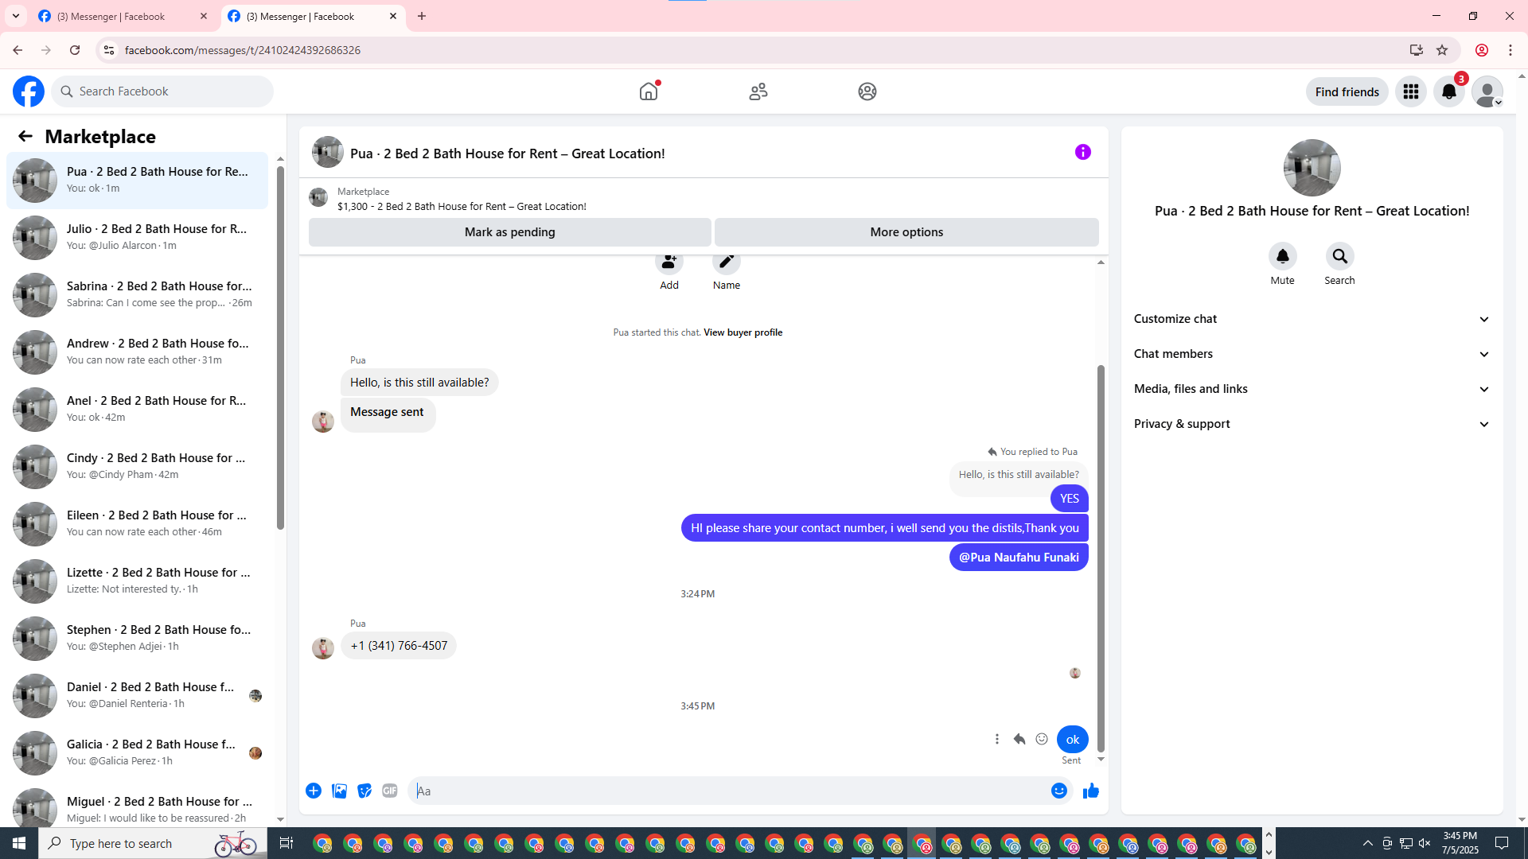Image resolution: width=1528 pixels, height=859 pixels.
Task: Open more actions with the plus icon
Action: tap(314, 791)
